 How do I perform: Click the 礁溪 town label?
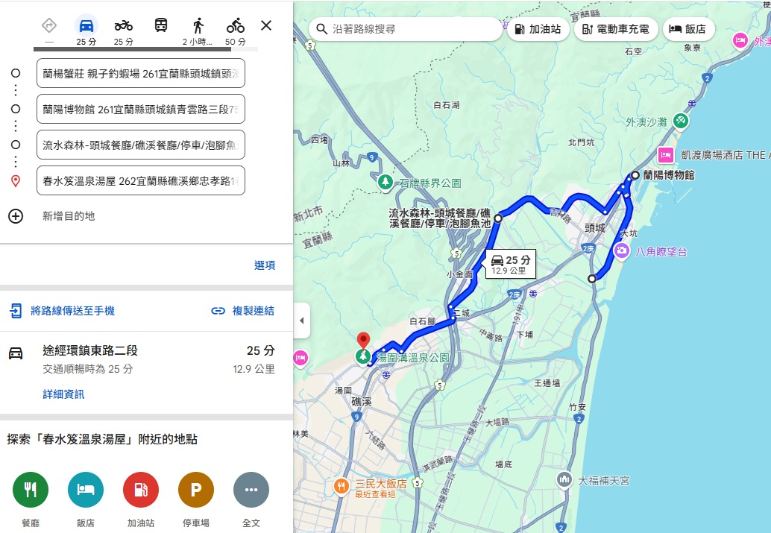362,402
